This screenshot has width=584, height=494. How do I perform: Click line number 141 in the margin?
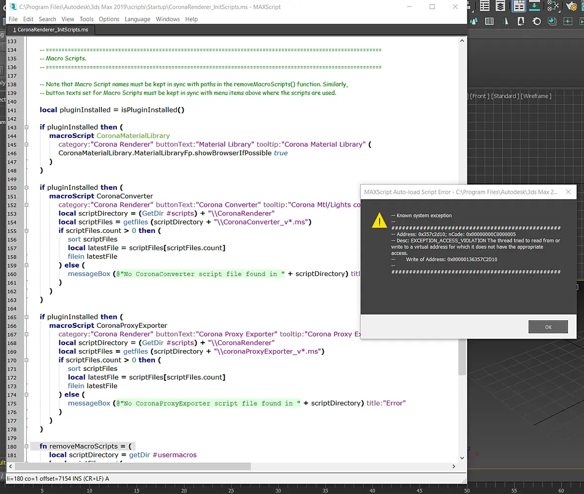12,110
